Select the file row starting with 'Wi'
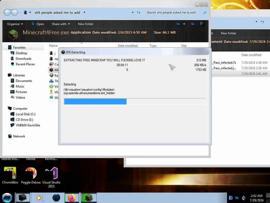This screenshot has width=270, height=203. click(54, 98)
